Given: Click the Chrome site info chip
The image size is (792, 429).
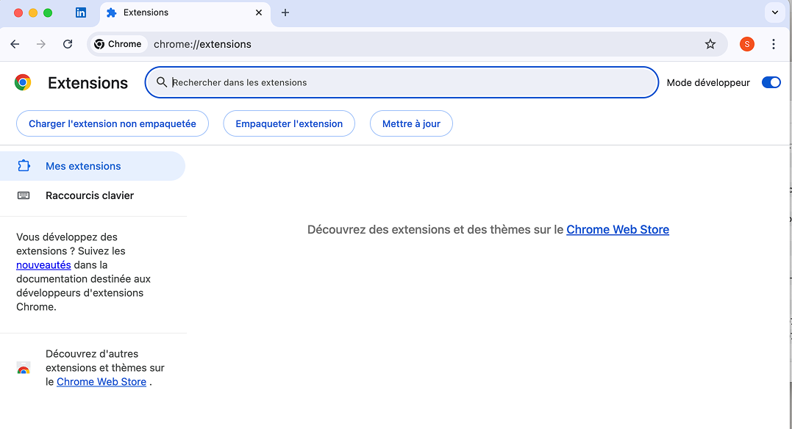Looking at the screenshot, I should (x=118, y=44).
